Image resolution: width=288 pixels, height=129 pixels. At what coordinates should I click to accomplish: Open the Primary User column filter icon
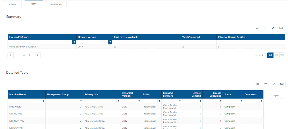click(x=118, y=101)
